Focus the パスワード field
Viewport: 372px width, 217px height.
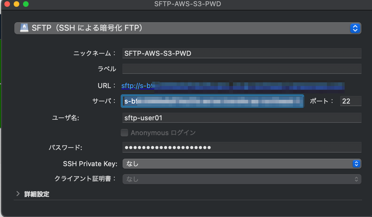[x=241, y=147]
